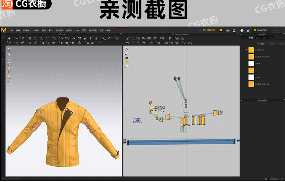Image resolution: width=285 pixels, height=182 pixels.
Task: Select the FABRIC 2 Copy 1 orange swatch
Action: (251, 56)
